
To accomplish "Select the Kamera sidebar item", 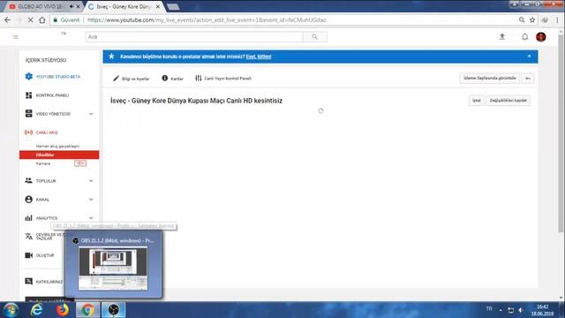I will 43,163.
